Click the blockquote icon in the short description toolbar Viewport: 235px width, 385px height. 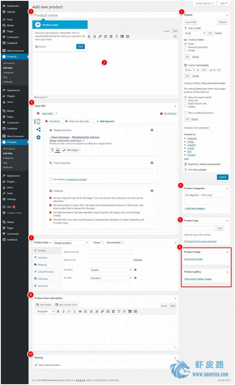click(x=80, y=311)
